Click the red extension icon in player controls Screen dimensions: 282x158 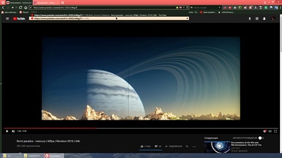point(264,131)
